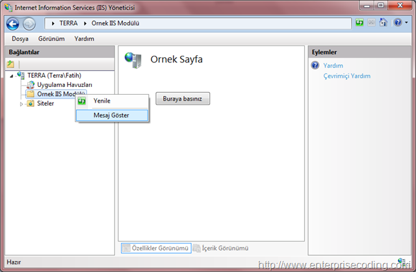Open the breadcrumb arrow after TERRA

pos(85,23)
